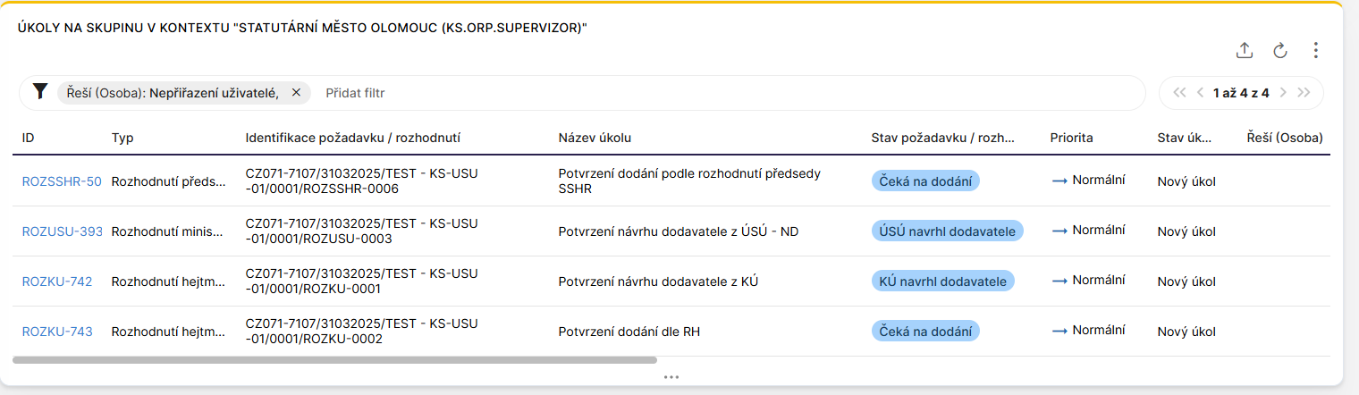Screen dimensions: 1359x395
Task: Sort by the Priorita column header
Action: tap(1071, 139)
